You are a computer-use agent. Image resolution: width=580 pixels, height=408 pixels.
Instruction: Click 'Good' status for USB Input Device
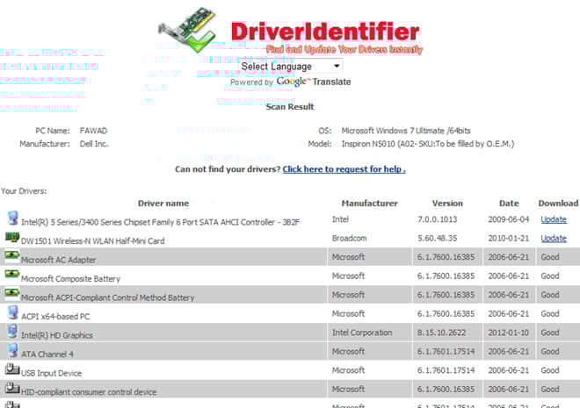pos(550,370)
